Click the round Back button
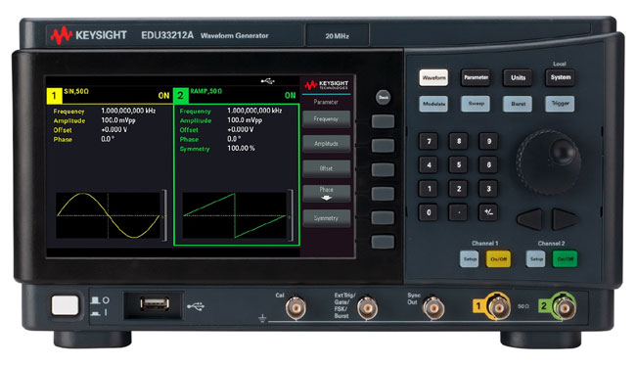636x366 pixels. point(383,98)
